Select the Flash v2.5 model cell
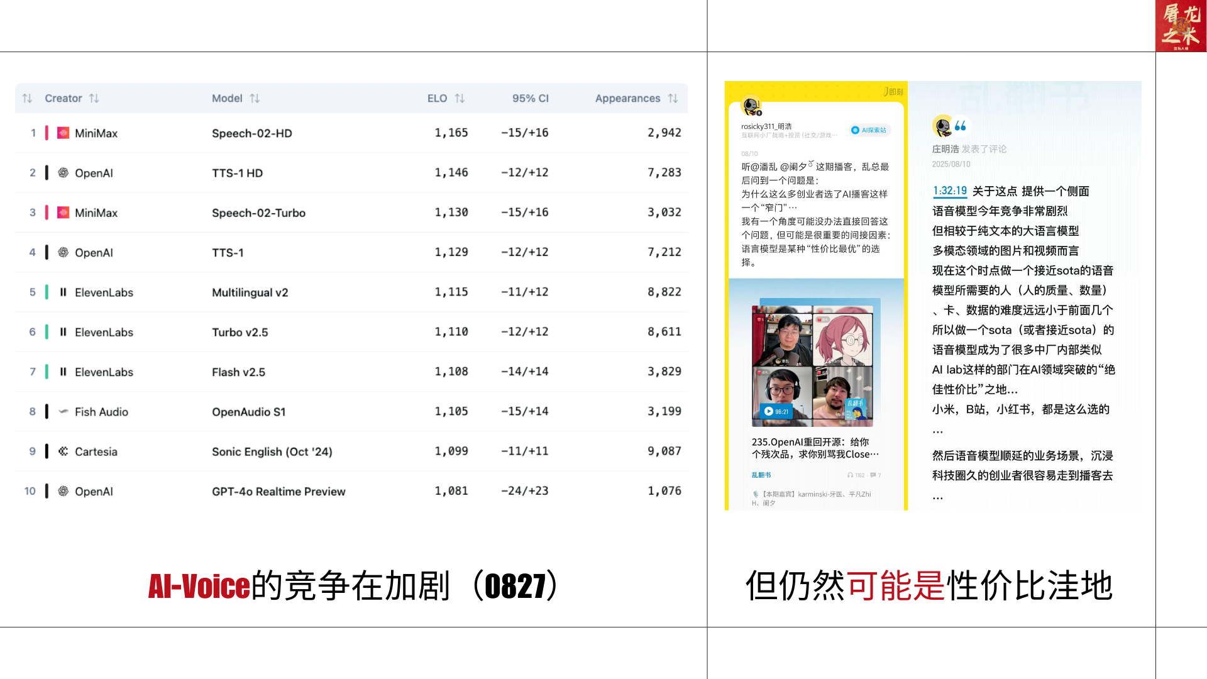 pyautogui.click(x=238, y=372)
